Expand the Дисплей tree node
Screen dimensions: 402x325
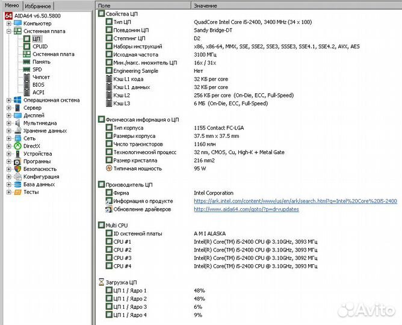tap(8, 116)
